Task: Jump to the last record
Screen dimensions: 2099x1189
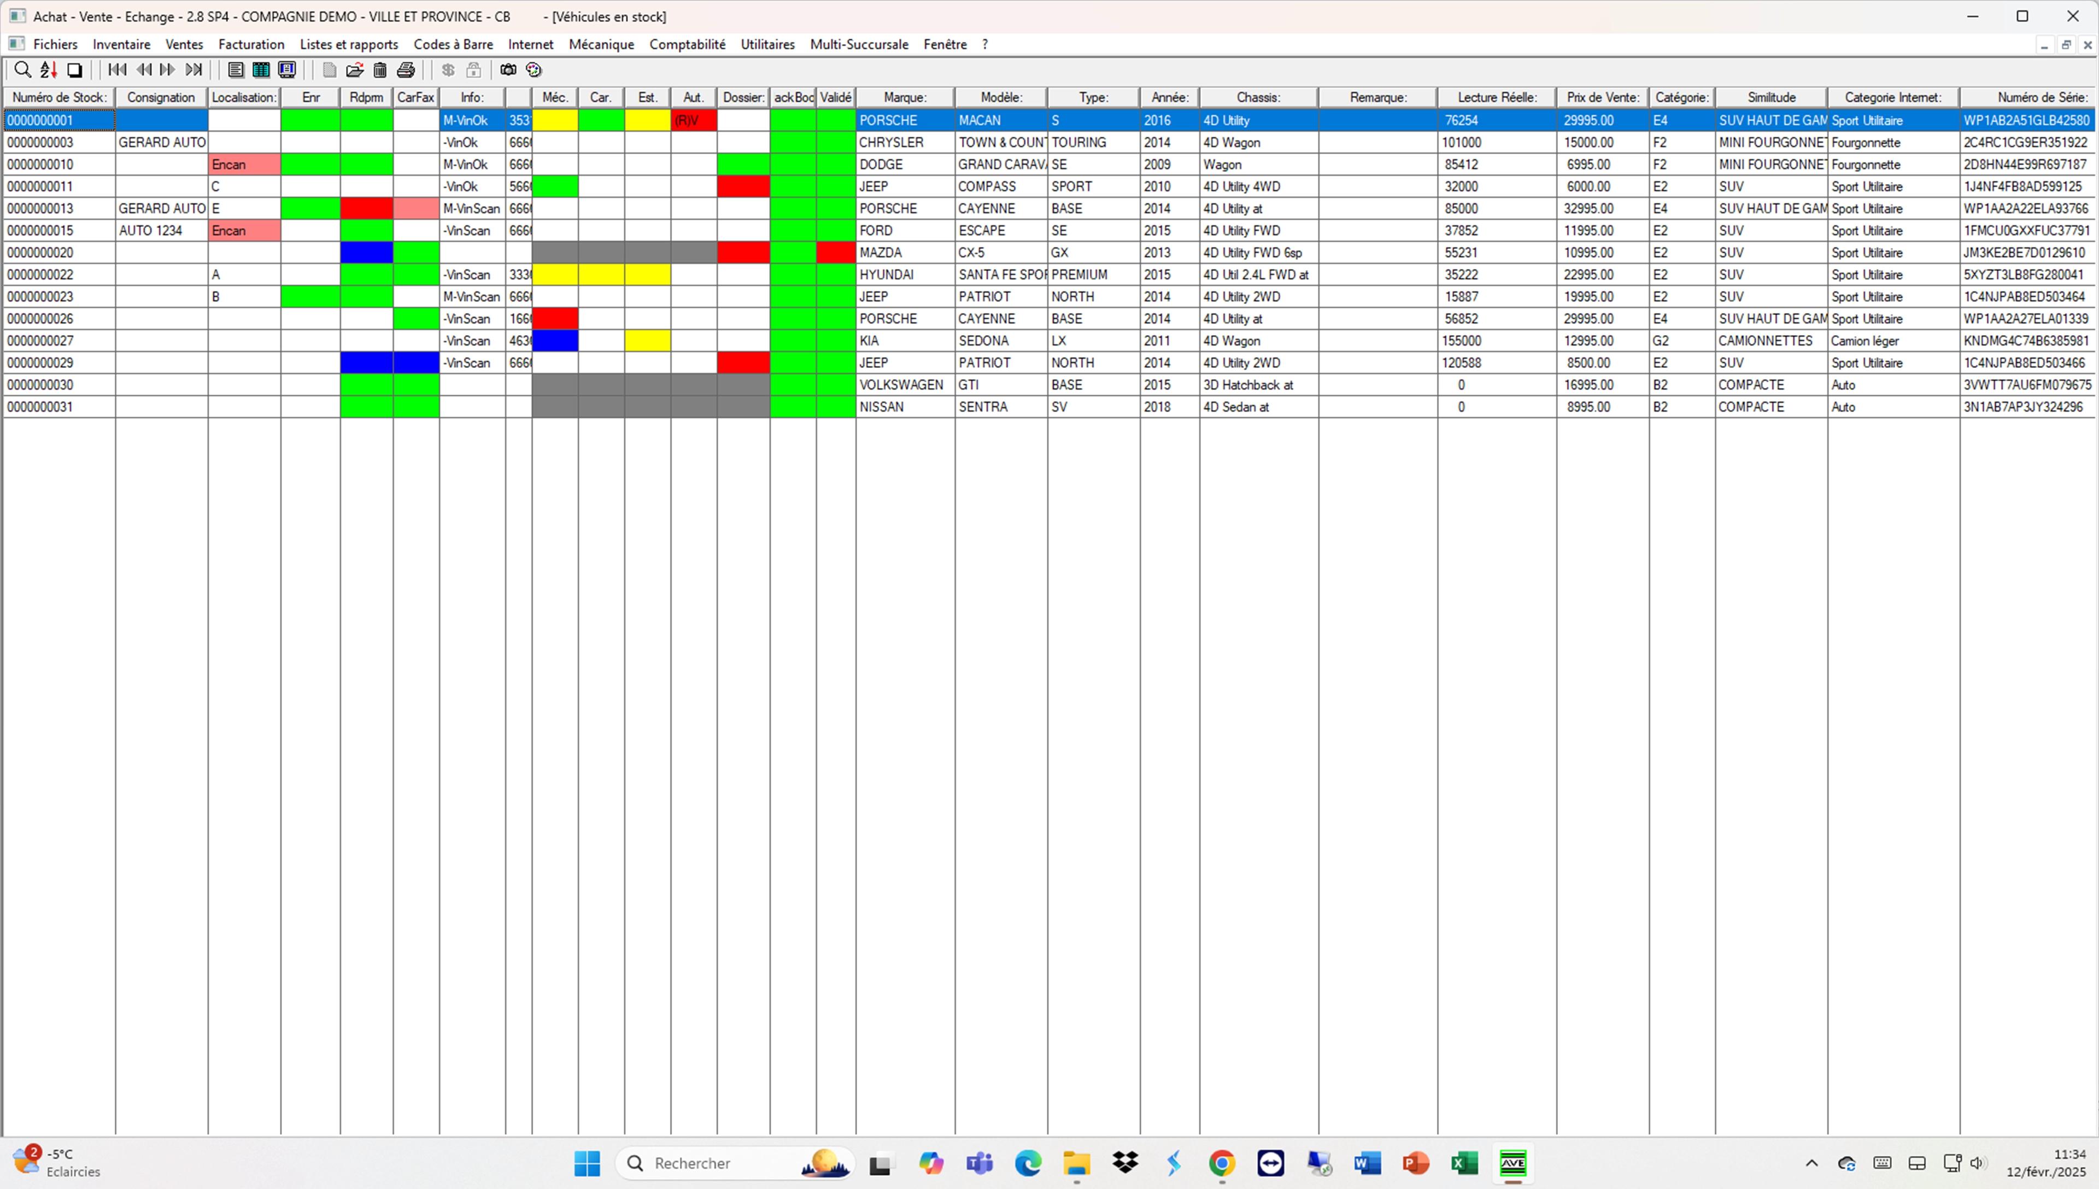Action: click(194, 69)
